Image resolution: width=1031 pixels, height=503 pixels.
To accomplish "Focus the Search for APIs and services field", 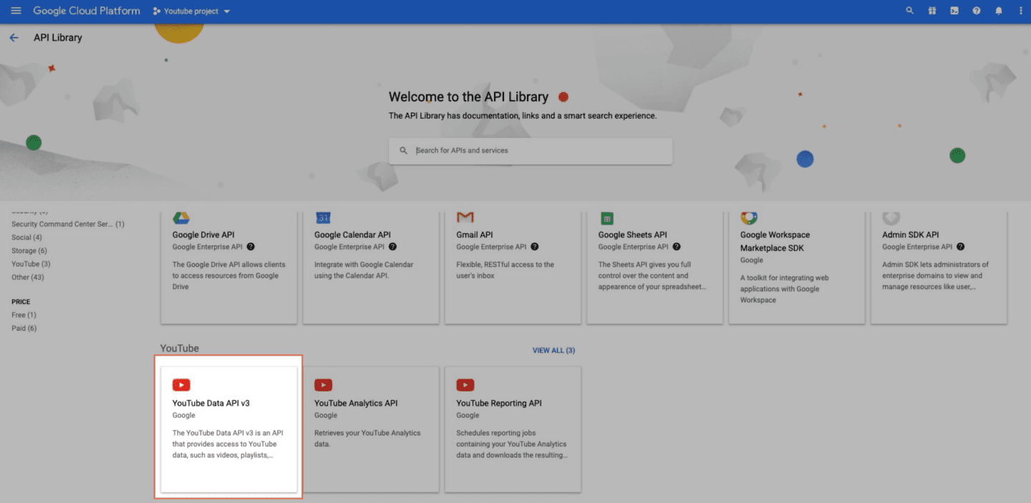I will point(531,151).
